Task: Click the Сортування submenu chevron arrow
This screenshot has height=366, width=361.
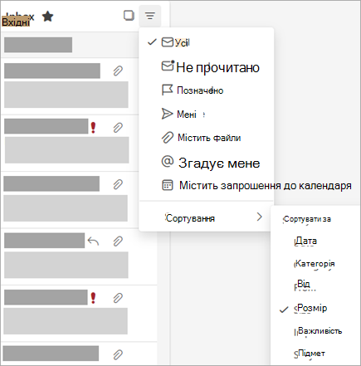Action: (x=259, y=217)
